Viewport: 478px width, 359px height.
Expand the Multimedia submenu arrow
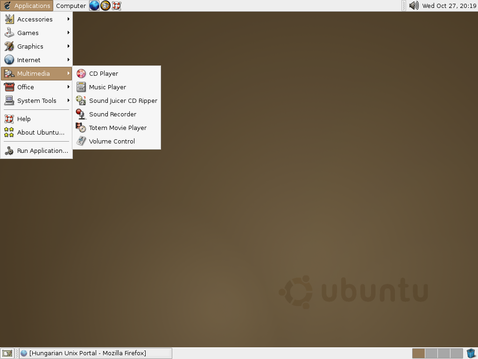pyautogui.click(x=69, y=73)
